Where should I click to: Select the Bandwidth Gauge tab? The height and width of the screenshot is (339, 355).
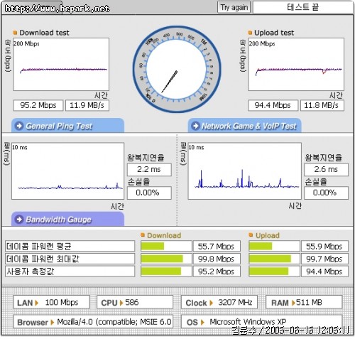pos(67,219)
